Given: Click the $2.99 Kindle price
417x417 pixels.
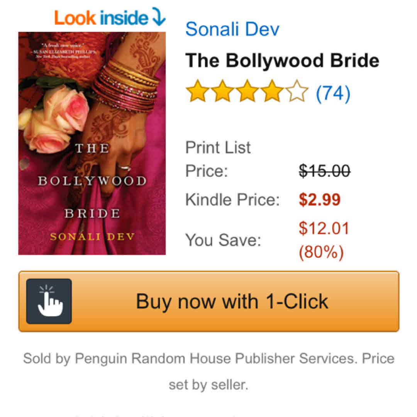Looking at the screenshot, I should pos(319,200).
